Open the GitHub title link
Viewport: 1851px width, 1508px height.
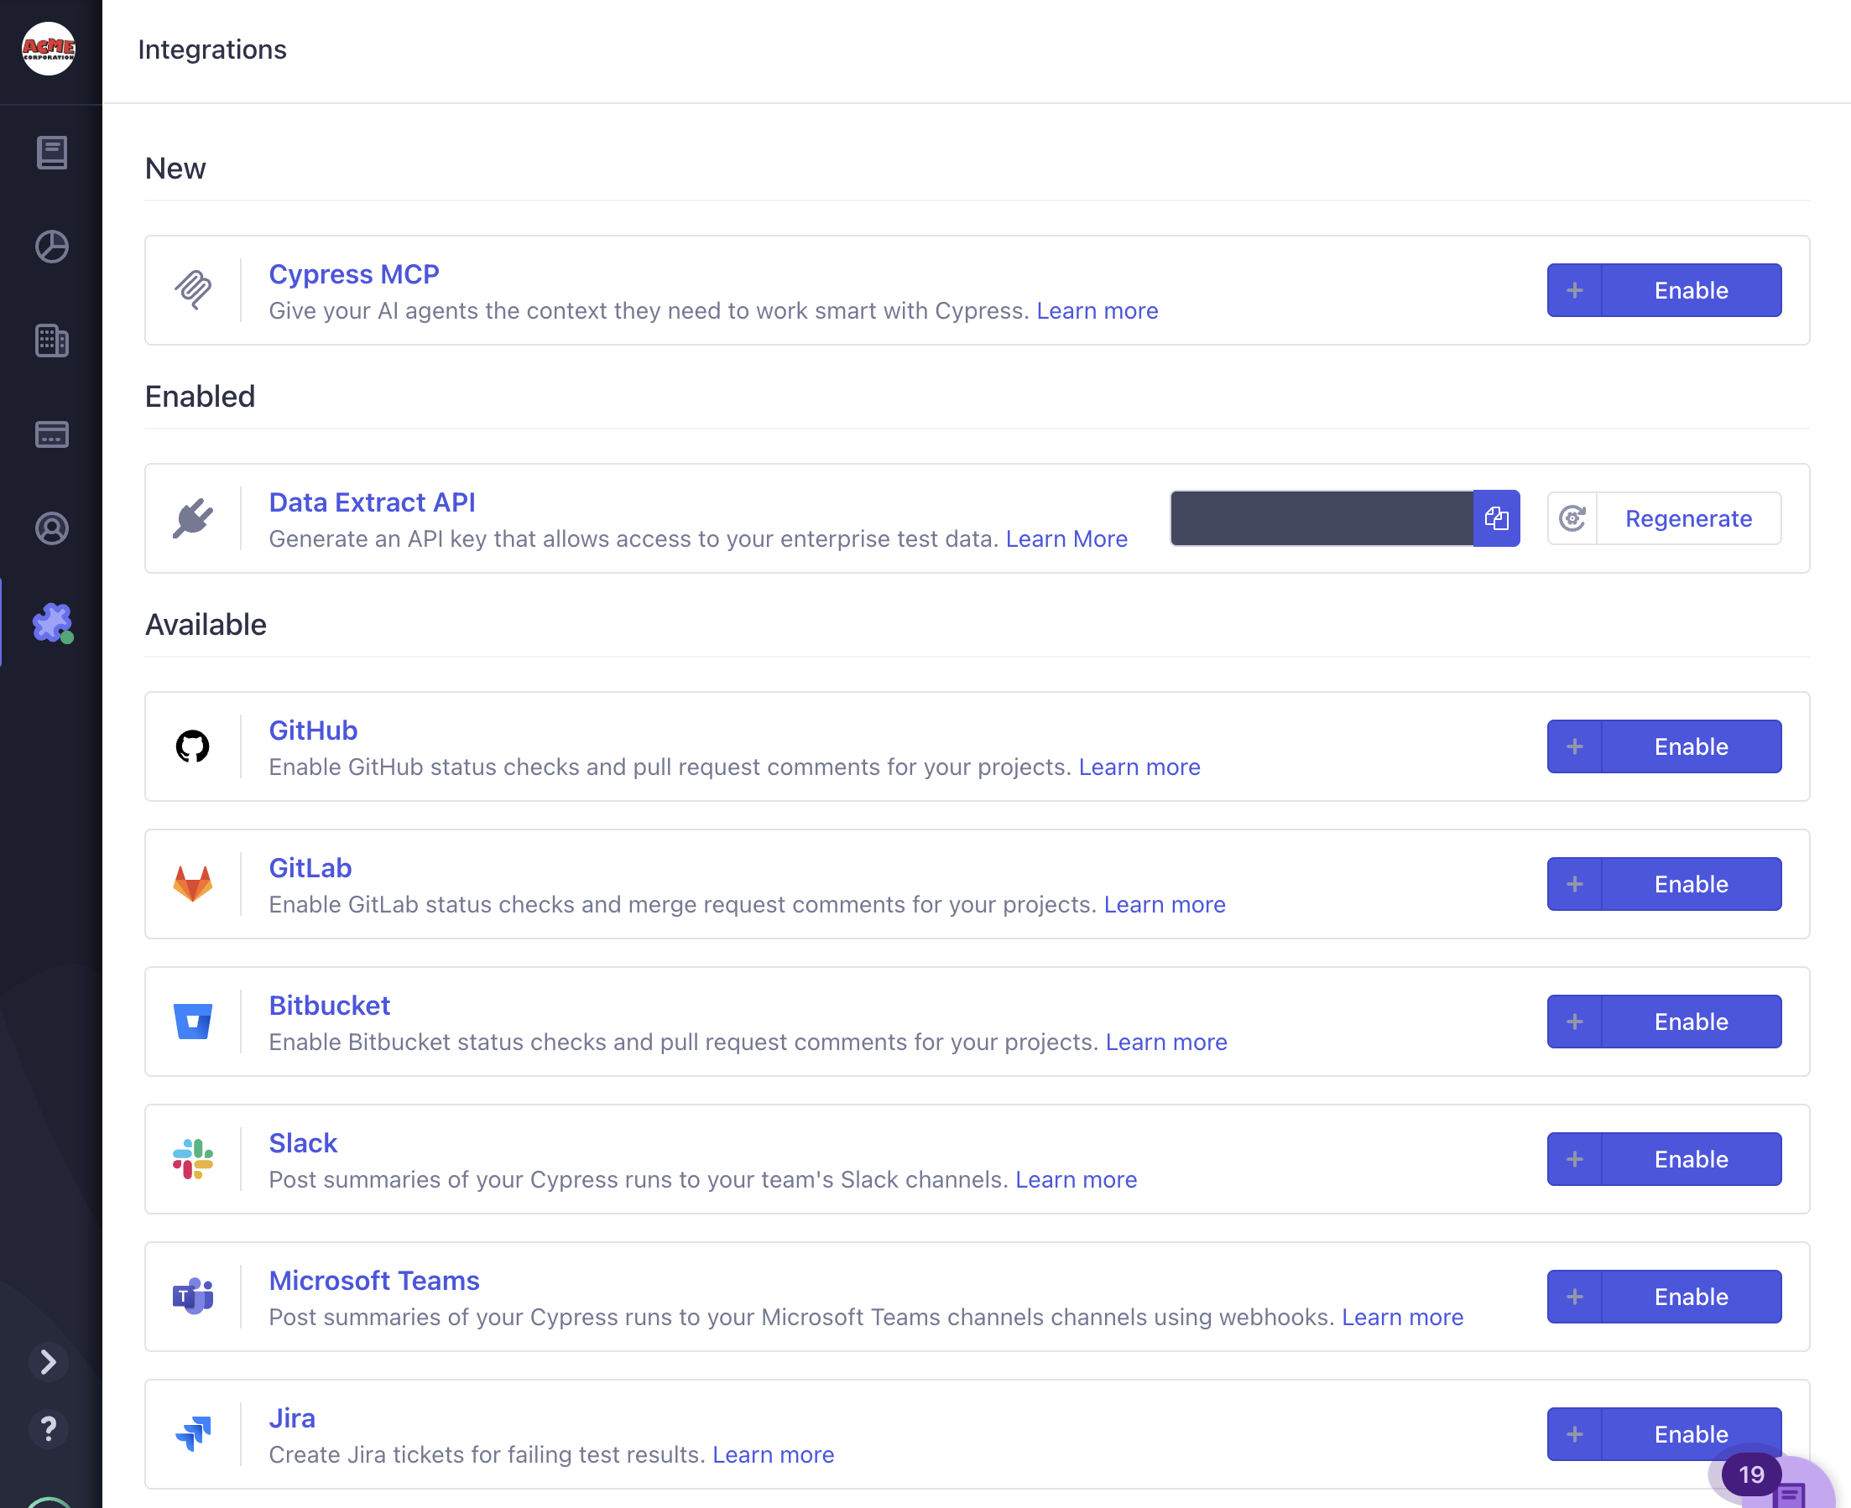coord(313,731)
